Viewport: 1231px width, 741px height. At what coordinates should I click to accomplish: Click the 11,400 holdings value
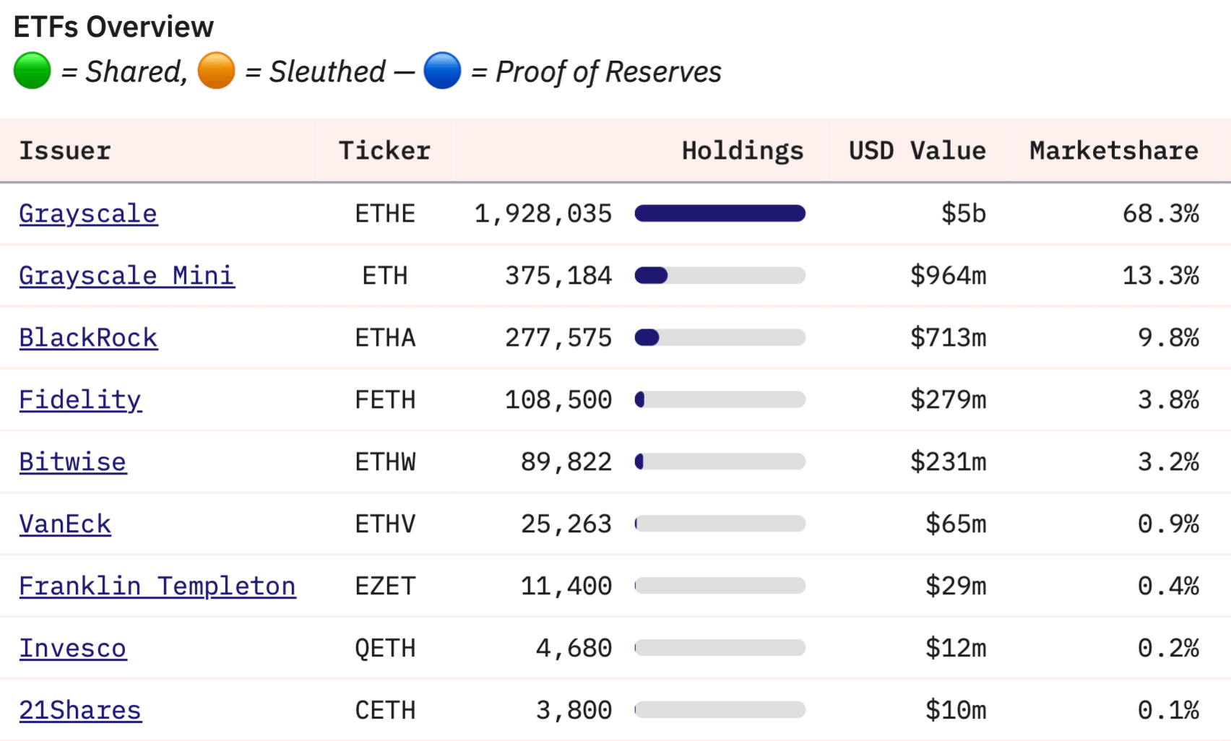[566, 586]
